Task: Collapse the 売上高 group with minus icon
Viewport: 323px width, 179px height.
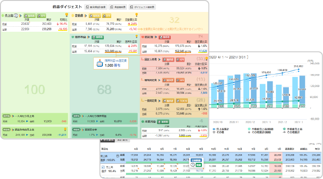Action: pyautogui.click(x=118, y=156)
